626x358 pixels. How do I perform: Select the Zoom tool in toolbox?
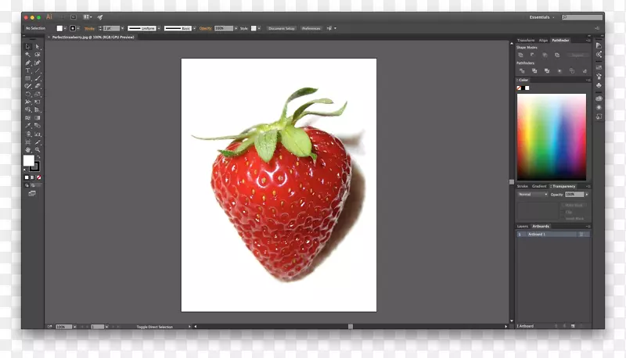(x=38, y=149)
